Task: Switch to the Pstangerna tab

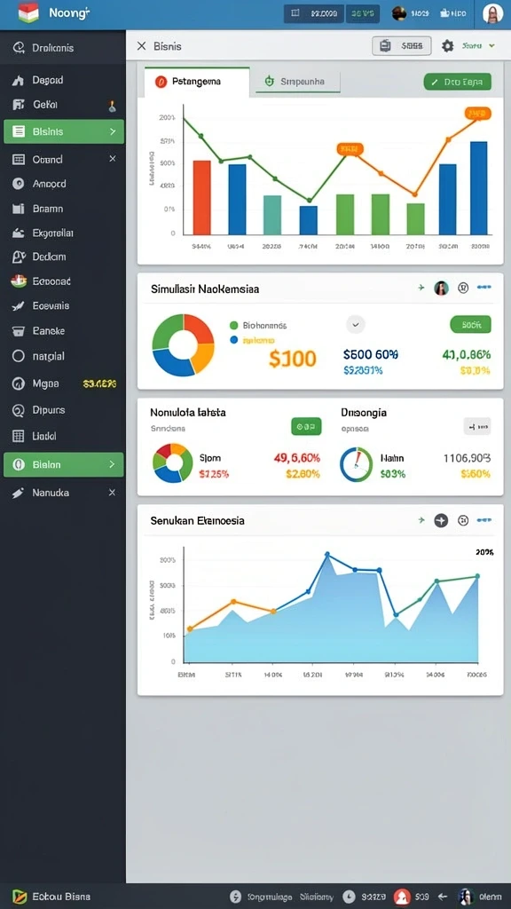Action: click(196, 82)
